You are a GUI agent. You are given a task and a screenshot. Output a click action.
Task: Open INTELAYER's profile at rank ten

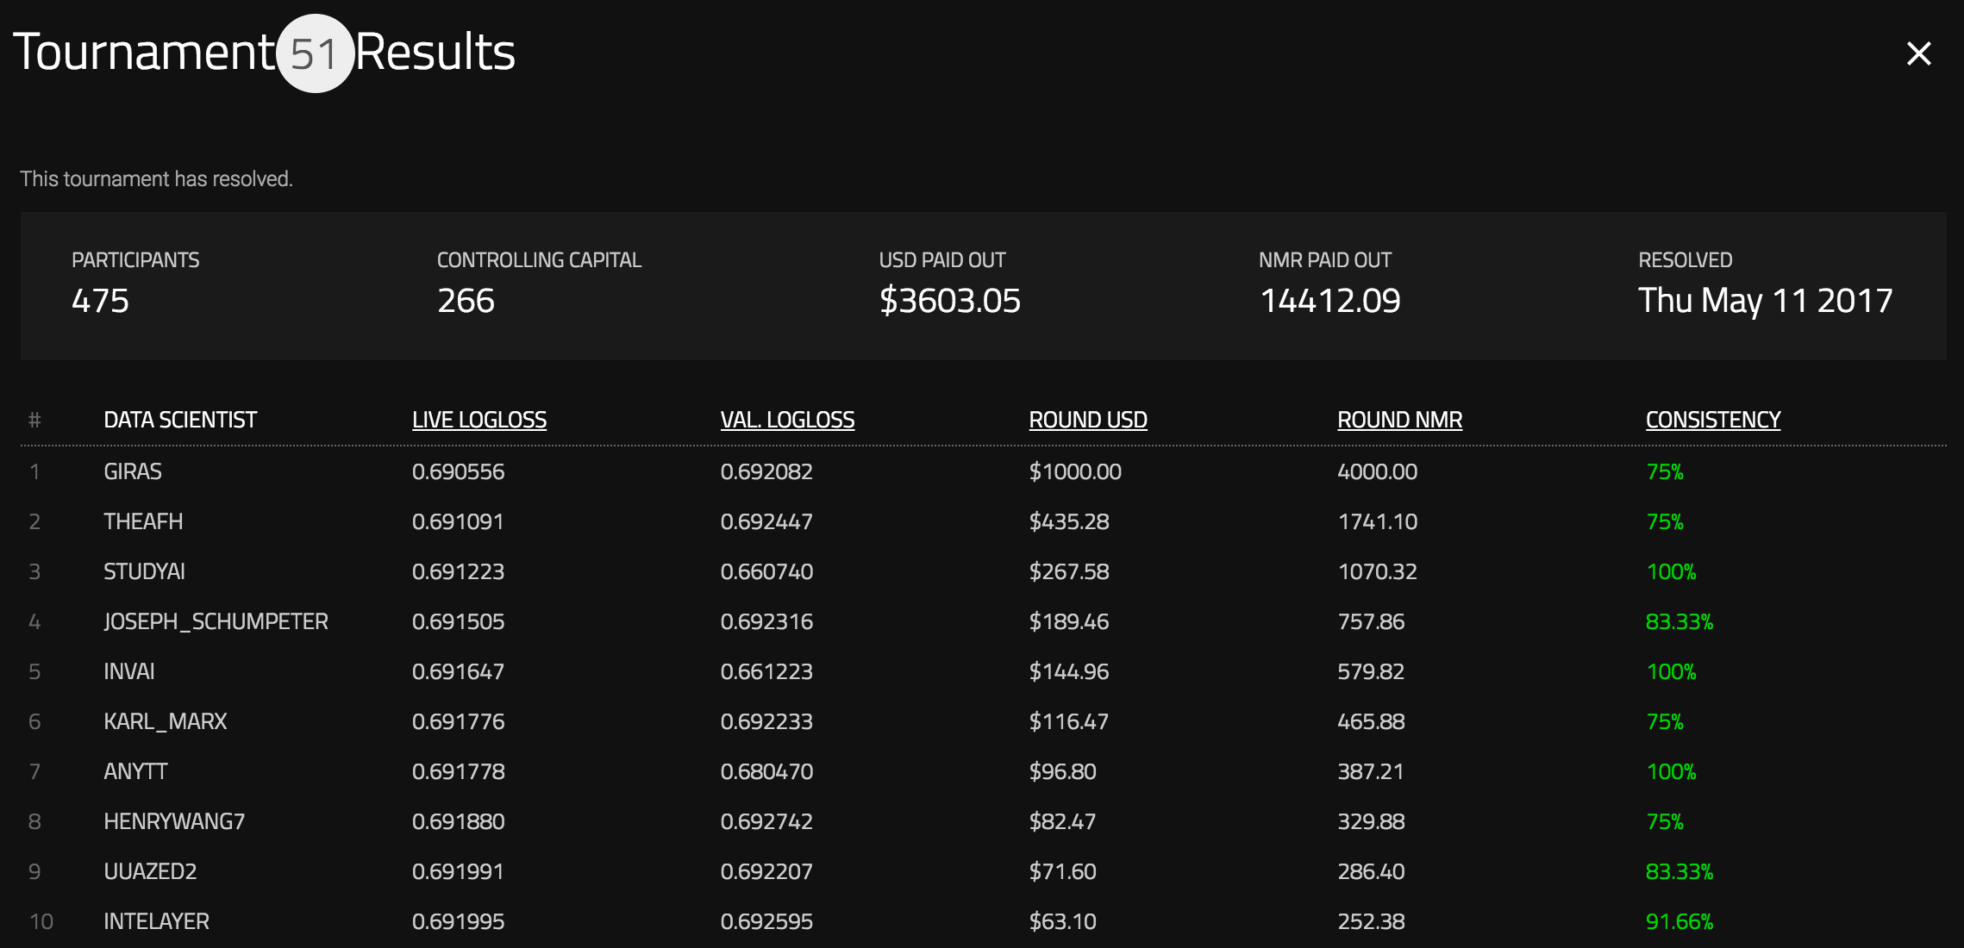pyautogui.click(x=155, y=920)
